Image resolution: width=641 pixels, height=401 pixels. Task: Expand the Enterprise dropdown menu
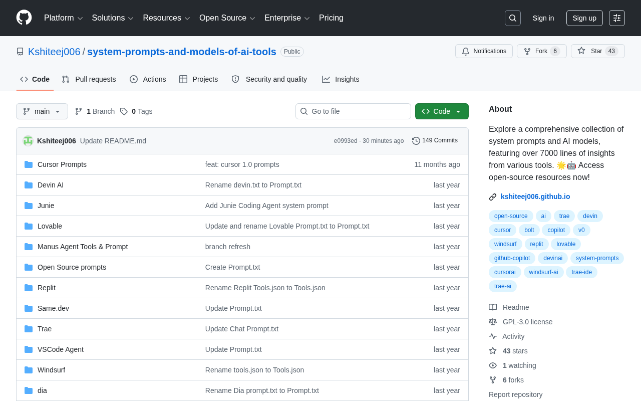[x=287, y=18]
